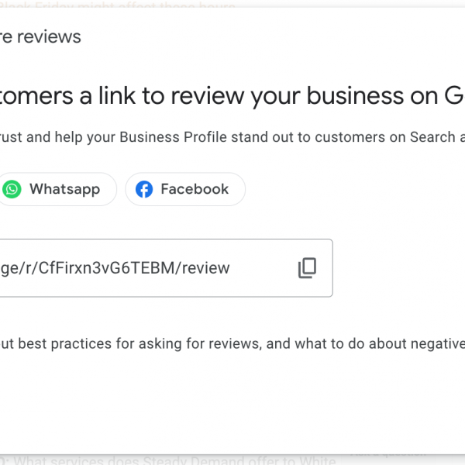Click the blue Facebook logo icon
Screen dimensions: 465x465
point(144,189)
